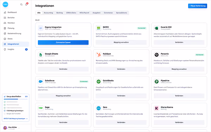
Task: Click the Connected badge on Personio card
Action: click(199, 55)
